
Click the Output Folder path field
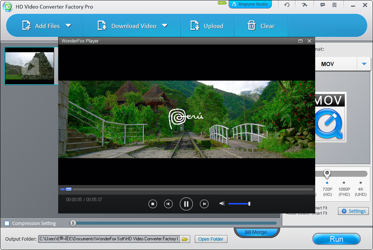pos(109,239)
